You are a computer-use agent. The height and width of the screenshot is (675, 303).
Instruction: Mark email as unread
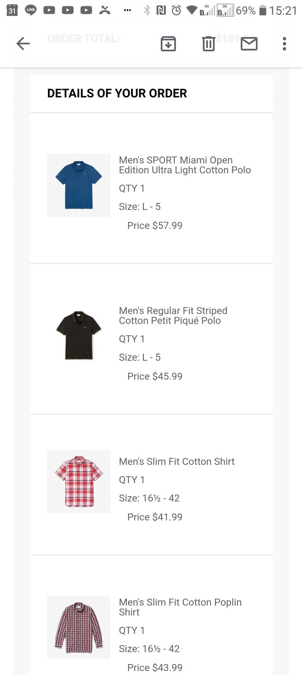pyautogui.click(x=249, y=44)
